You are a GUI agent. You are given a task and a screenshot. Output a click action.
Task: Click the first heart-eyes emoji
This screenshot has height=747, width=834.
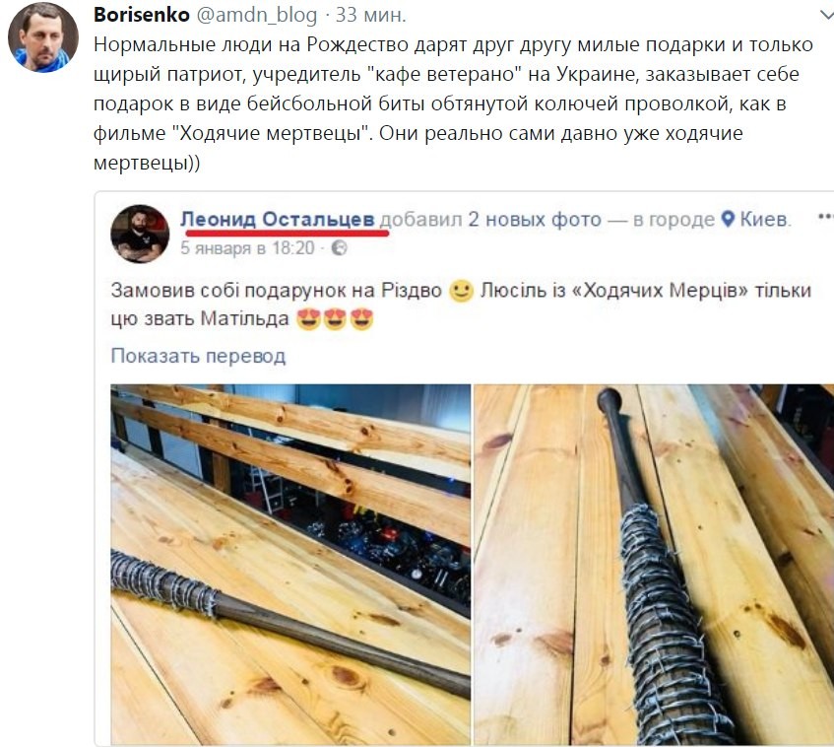tap(308, 319)
